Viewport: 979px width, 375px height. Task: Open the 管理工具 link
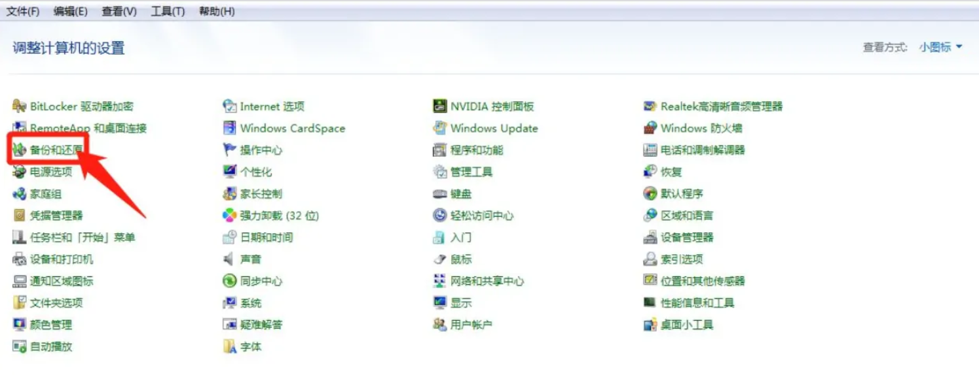(471, 172)
